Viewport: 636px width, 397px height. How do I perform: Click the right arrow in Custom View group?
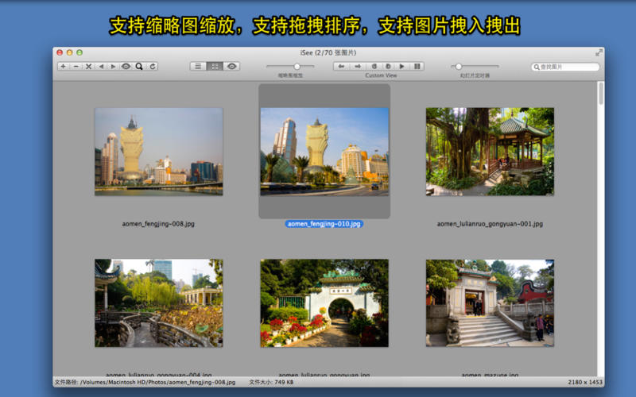point(358,67)
